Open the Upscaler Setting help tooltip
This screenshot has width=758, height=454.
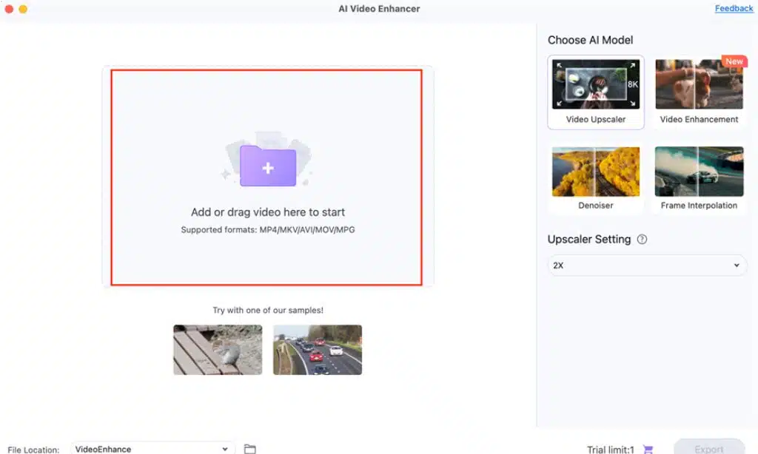642,239
